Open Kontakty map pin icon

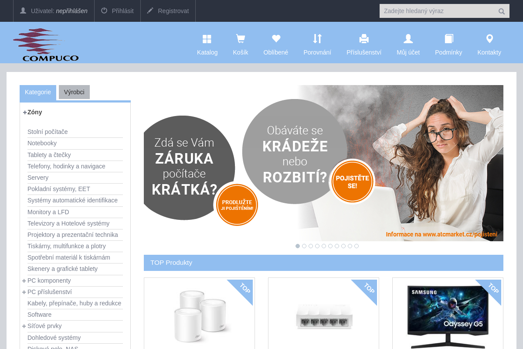pyautogui.click(x=489, y=39)
